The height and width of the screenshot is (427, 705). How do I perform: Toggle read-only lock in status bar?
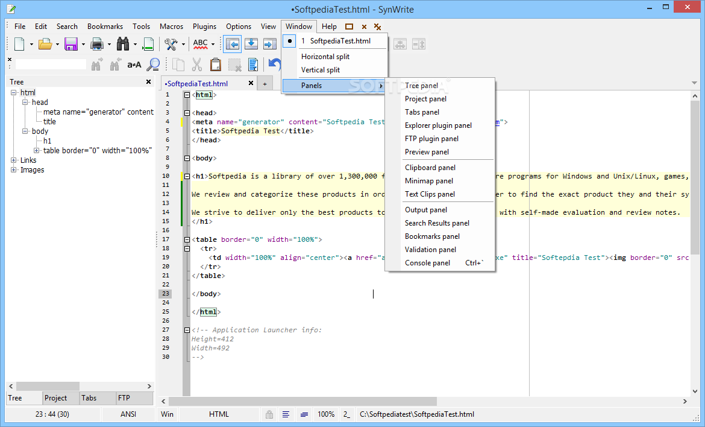pyautogui.click(x=269, y=414)
